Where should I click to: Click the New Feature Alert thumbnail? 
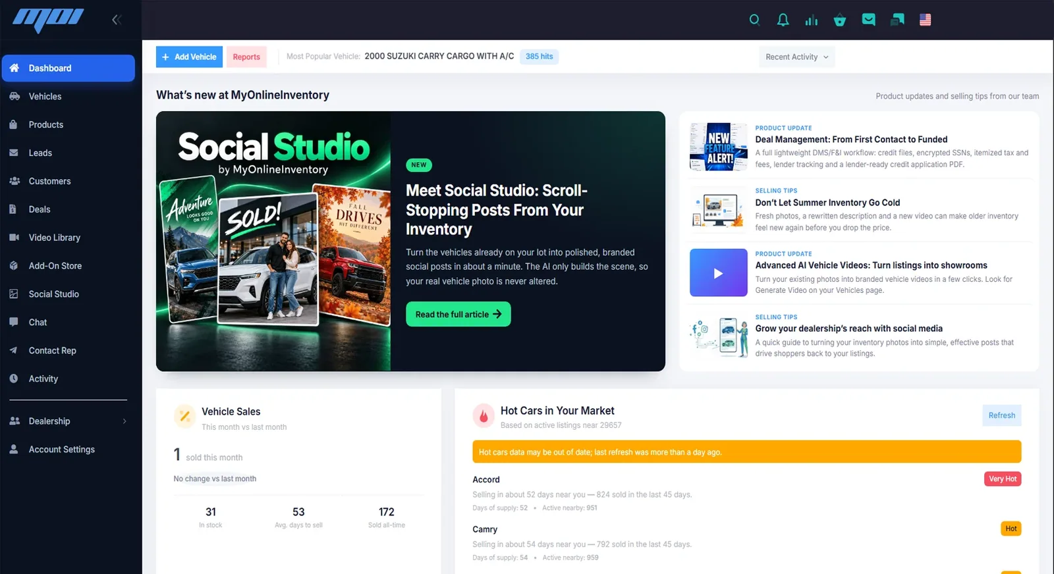(x=719, y=147)
